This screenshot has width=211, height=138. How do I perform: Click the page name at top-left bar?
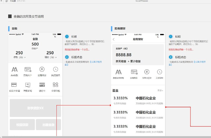(x=13, y=1)
